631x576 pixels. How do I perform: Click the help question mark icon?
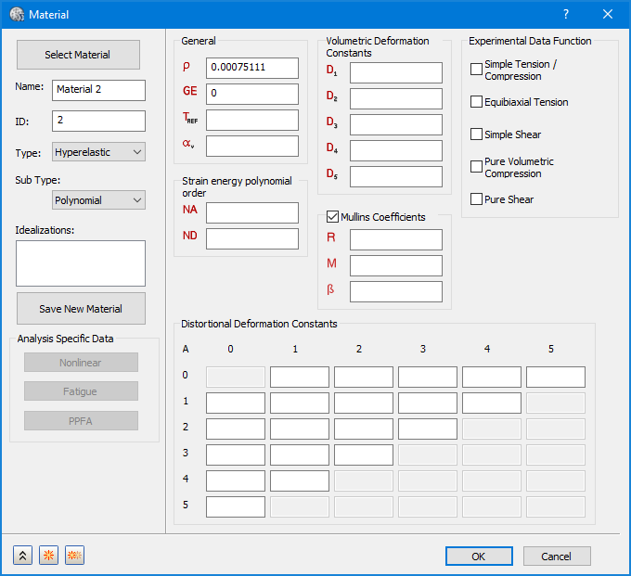[566, 15]
